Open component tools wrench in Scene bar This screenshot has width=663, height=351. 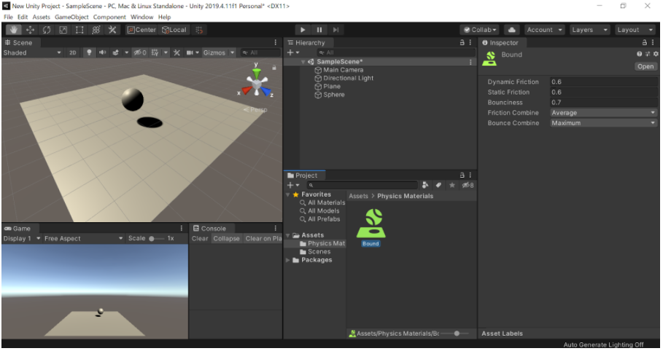tap(177, 52)
